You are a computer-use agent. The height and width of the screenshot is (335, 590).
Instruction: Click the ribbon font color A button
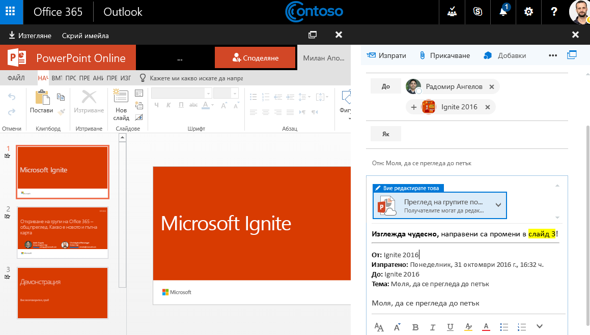[x=206, y=106]
